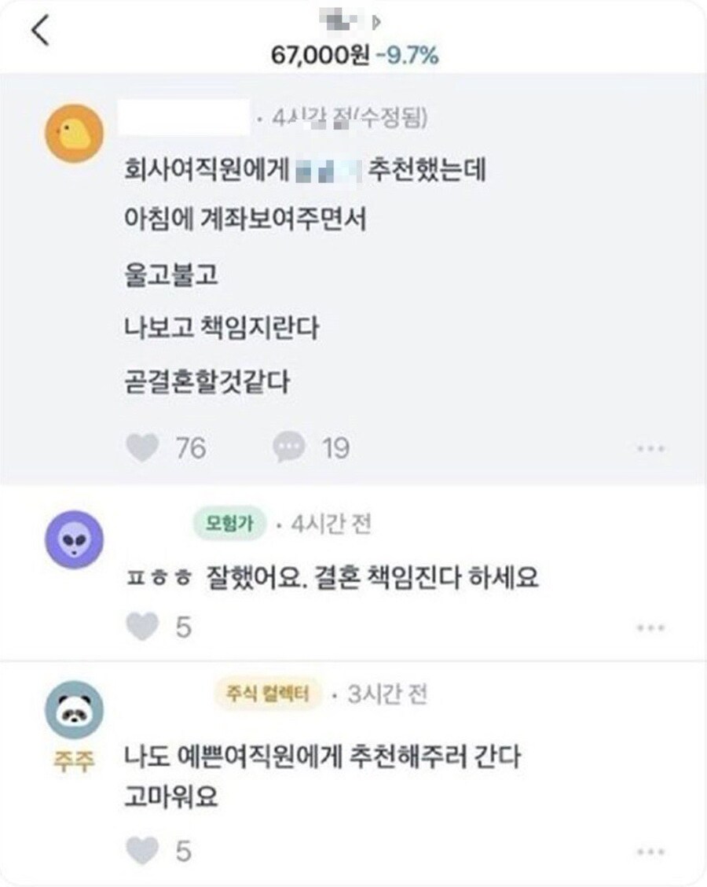Open the 19 comments speech bubble

tap(288, 447)
